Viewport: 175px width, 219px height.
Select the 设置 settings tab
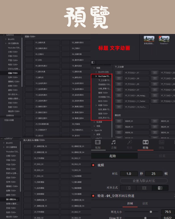tap(145, 203)
